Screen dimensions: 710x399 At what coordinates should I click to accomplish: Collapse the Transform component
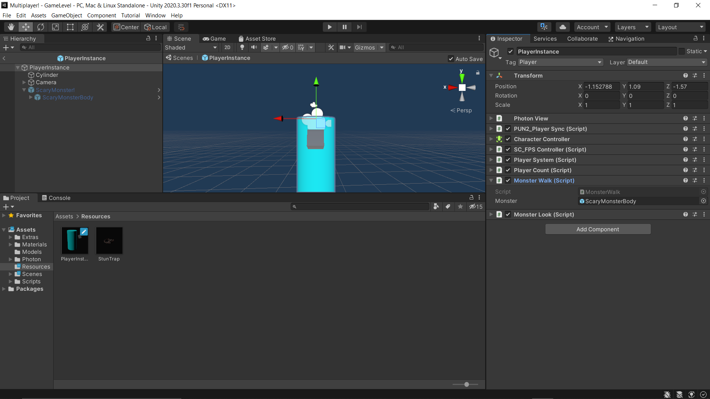click(491, 76)
